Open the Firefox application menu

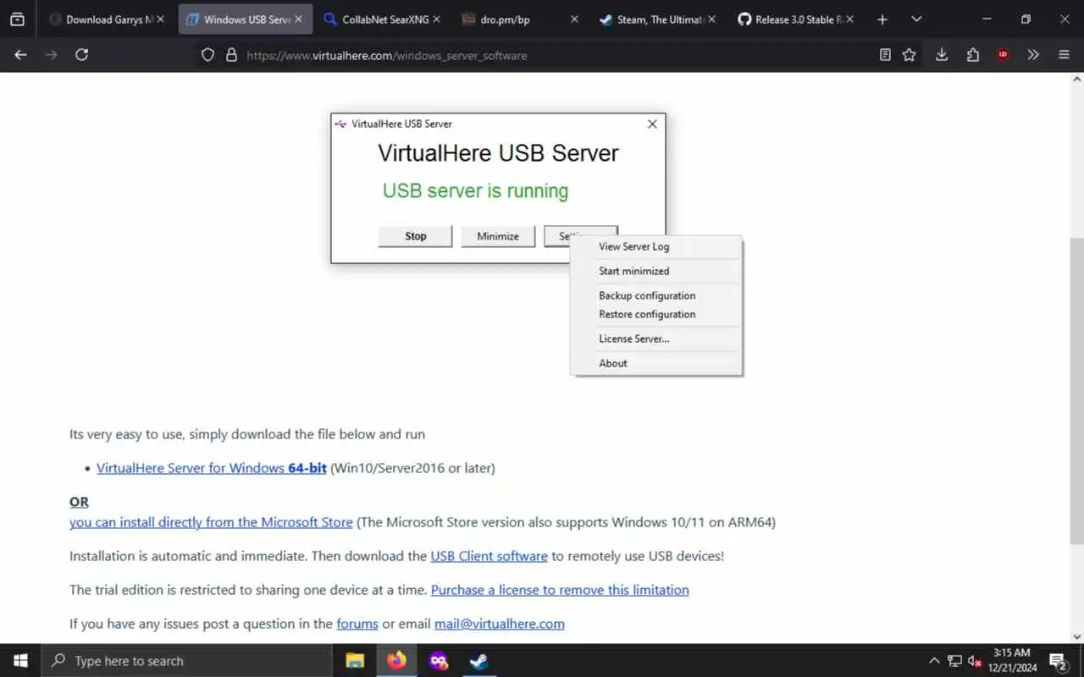click(x=1064, y=55)
